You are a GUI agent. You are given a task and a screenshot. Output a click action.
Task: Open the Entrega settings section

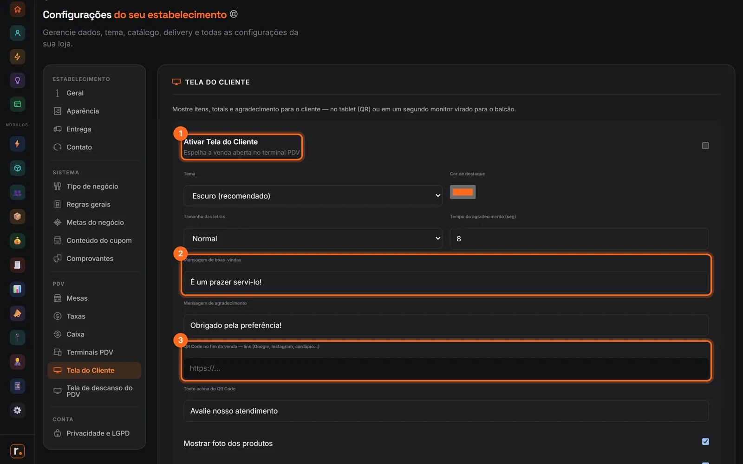[x=94, y=129]
